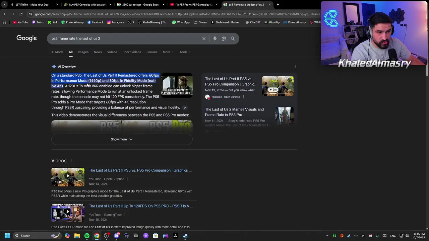Viewport: 429px width, 241px height.
Task: Open the Kick bookmark
Action: tap(53, 22)
